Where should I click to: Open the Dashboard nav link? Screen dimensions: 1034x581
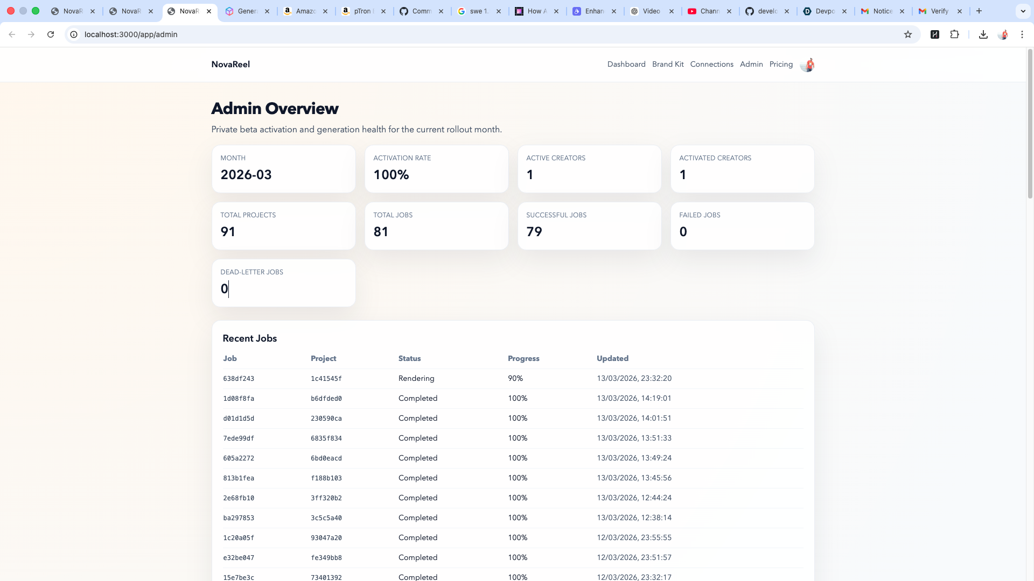(626, 64)
